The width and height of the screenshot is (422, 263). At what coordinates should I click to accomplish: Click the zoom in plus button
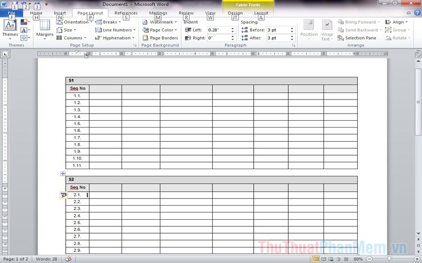click(x=417, y=259)
